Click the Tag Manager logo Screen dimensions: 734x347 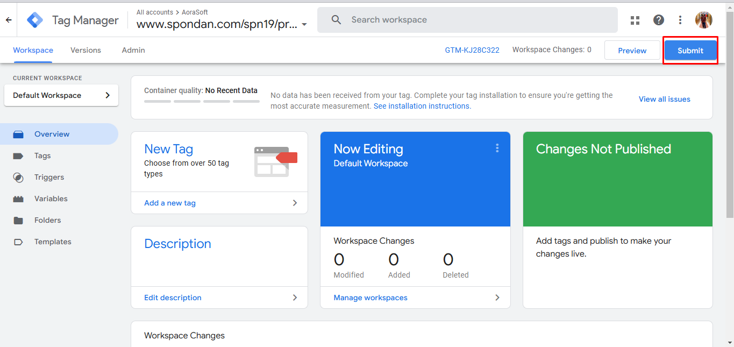(35, 20)
